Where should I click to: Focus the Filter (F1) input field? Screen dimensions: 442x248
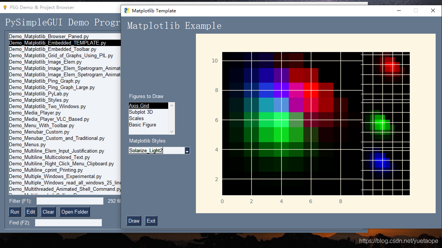click(70, 201)
